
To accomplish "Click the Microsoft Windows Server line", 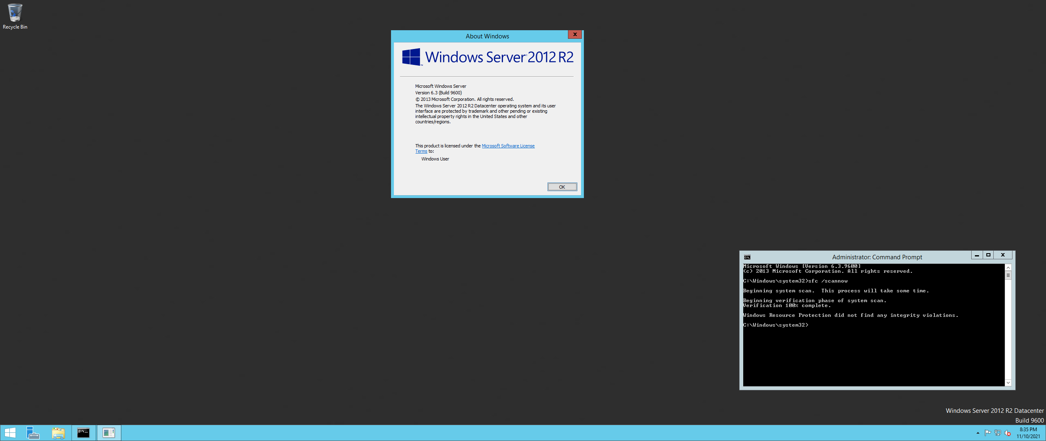I will pyautogui.click(x=440, y=86).
